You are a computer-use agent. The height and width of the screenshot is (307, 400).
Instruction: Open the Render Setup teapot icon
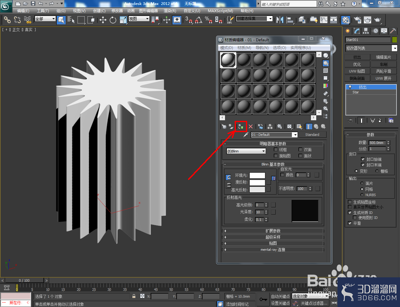click(357, 20)
